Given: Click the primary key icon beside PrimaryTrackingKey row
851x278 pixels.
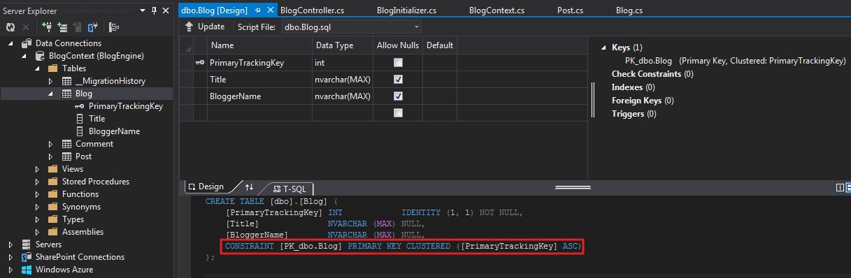Looking at the screenshot, I should tap(200, 63).
